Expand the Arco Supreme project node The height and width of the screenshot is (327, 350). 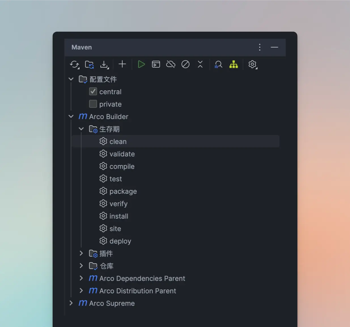[71, 303]
